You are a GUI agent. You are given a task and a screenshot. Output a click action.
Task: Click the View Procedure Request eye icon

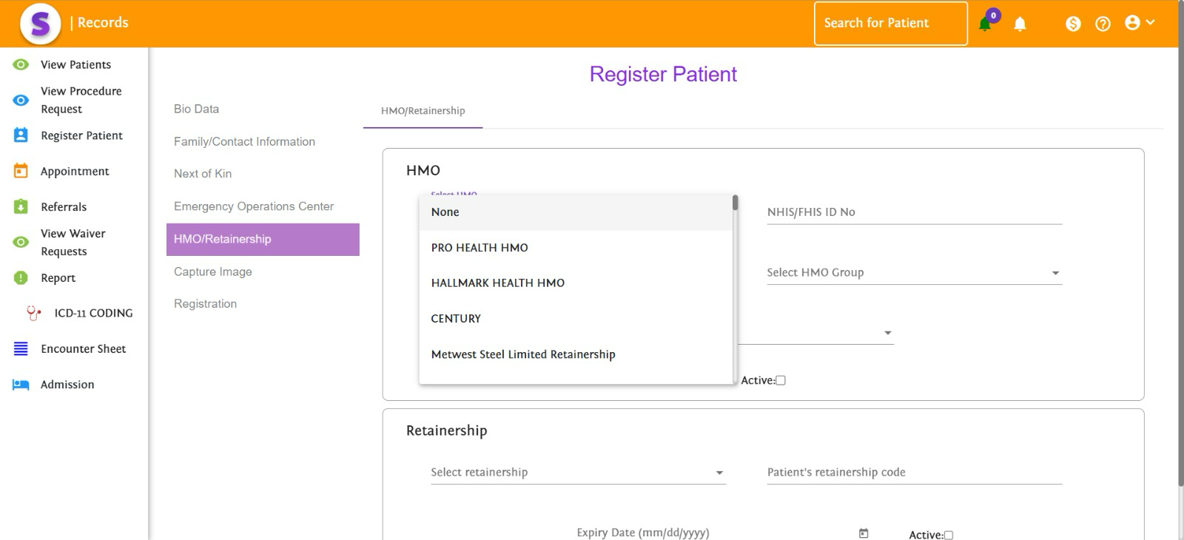click(x=21, y=100)
